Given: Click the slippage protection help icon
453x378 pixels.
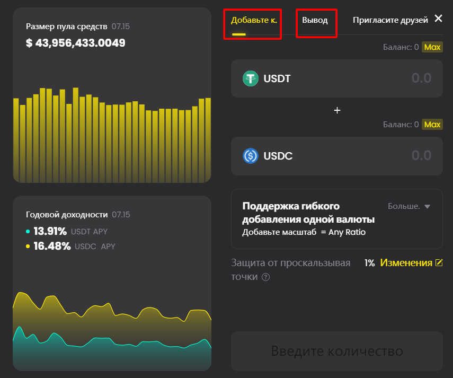Looking at the screenshot, I should [x=266, y=277].
